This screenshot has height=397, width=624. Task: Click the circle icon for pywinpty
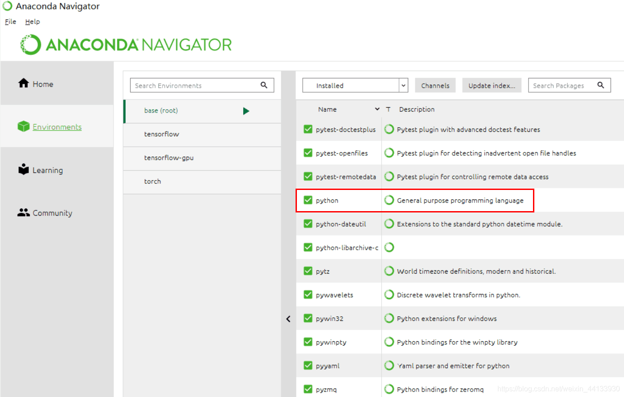[389, 342]
